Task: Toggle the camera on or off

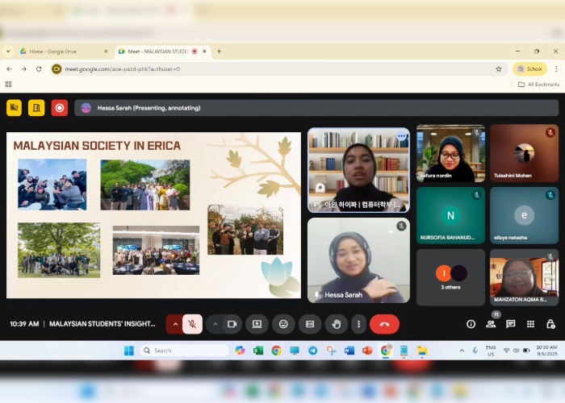Action: [x=232, y=324]
